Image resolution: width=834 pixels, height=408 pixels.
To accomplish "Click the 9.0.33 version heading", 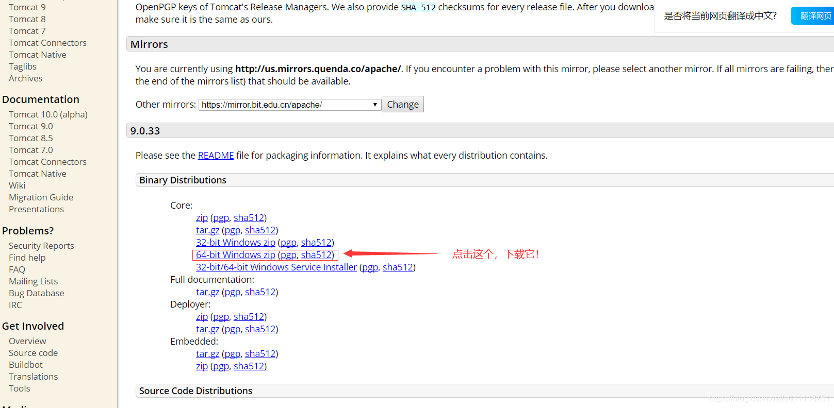I will click(x=145, y=131).
